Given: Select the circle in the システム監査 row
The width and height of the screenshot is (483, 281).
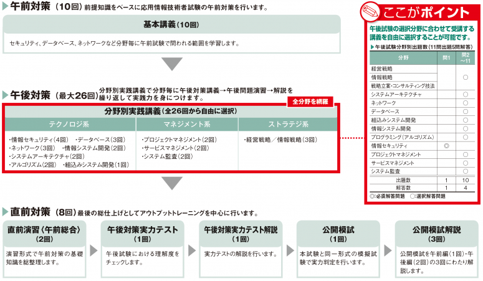Looking at the screenshot, I should coord(465,171).
